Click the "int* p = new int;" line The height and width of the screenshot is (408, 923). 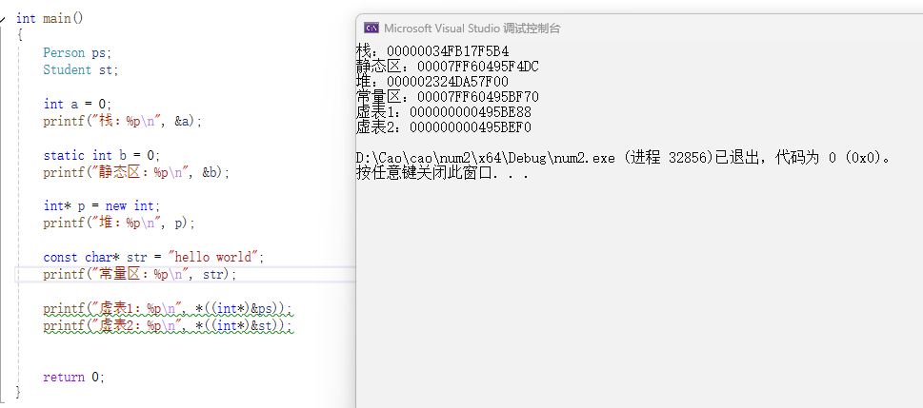point(102,205)
